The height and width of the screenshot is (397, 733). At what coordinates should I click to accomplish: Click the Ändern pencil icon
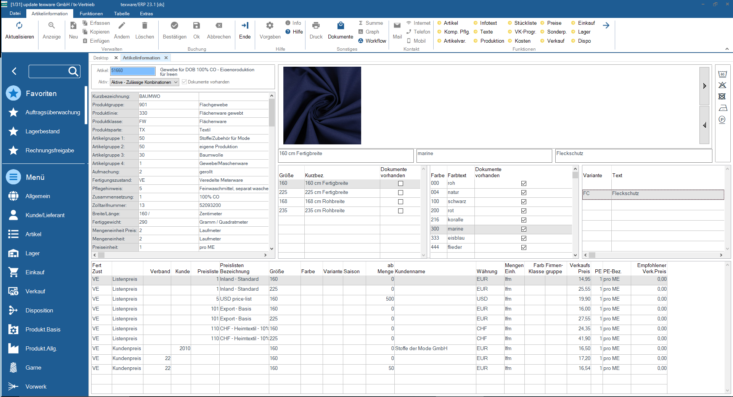click(x=122, y=26)
